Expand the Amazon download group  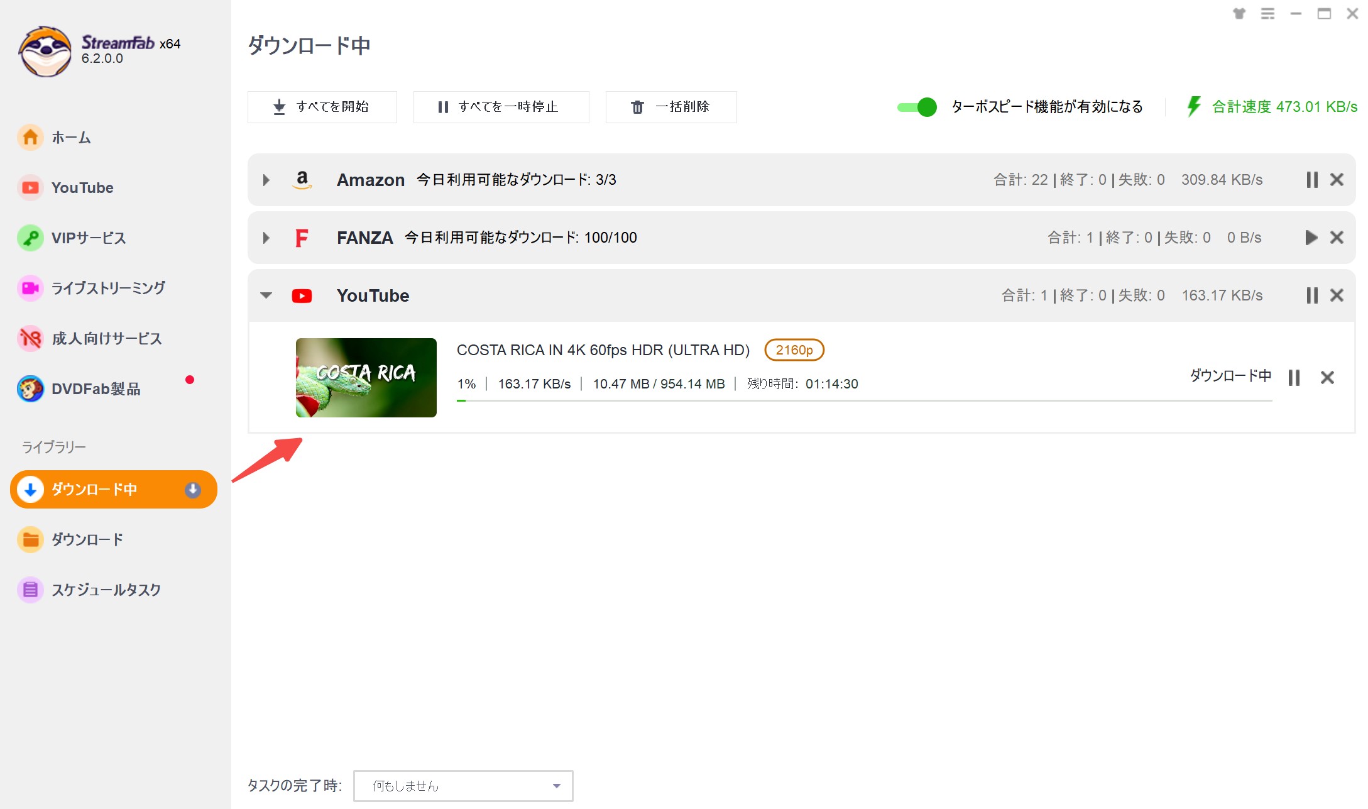click(266, 180)
